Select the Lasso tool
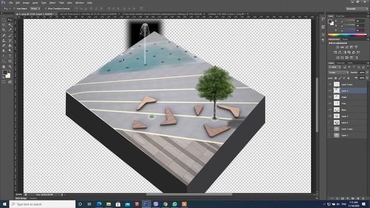Viewport: 370px width, 208px height. click(4, 25)
